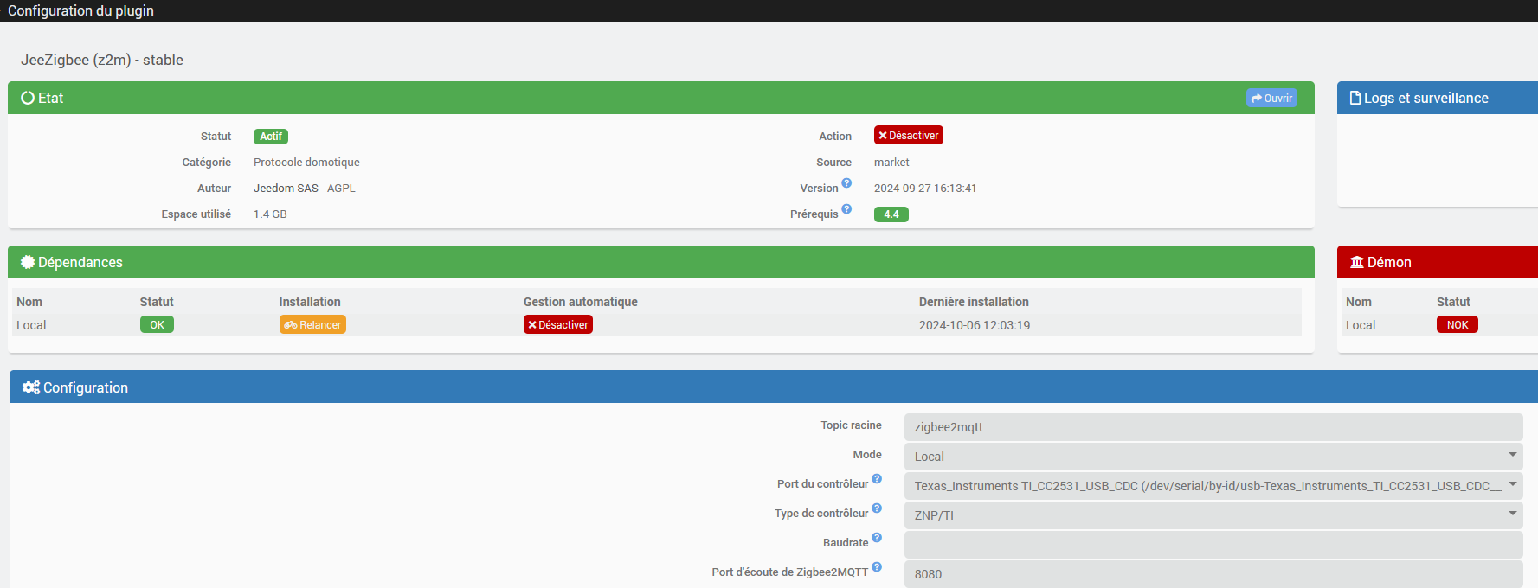
Task: Click the 'JeeZigbee (z2m) - stable' title
Action: coord(102,60)
